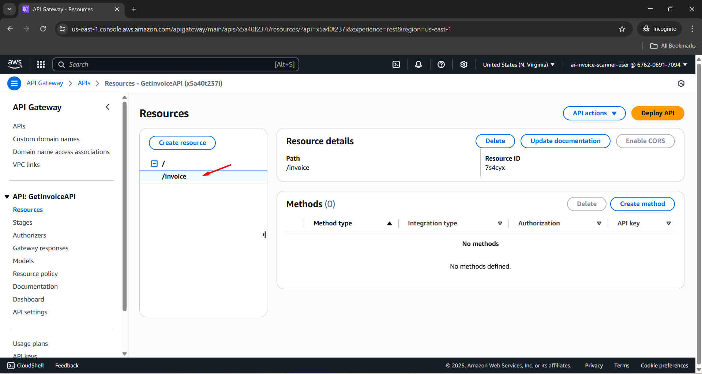Open the notifications bell
Screen dimensions: 702x374
tap(418, 64)
